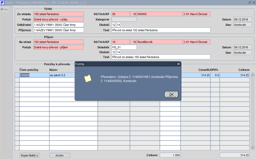
Task: Click Výdej Hlavní činnost field 1-01
Action: pyautogui.click(x=197, y=14)
